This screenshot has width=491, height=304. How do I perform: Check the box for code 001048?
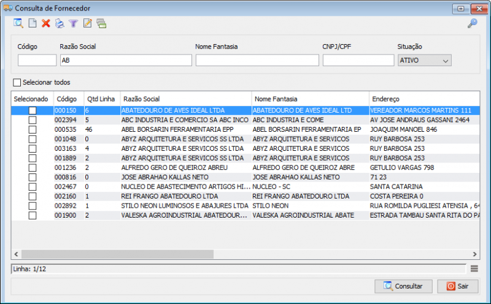tap(33, 139)
